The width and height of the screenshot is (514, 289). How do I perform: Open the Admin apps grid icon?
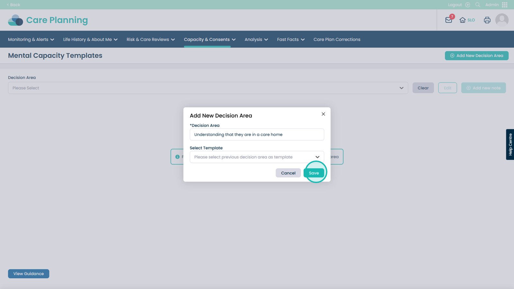504,5
